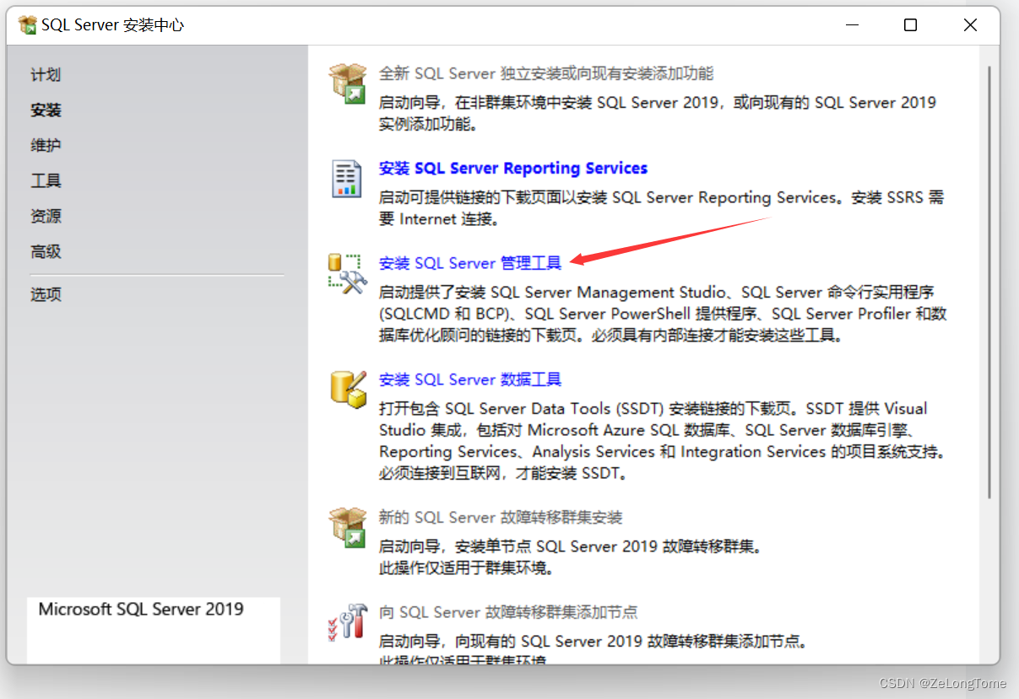Close the SQL Server 安装中心 window
Image resolution: width=1019 pixels, height=699 pixels.
[970, 25]
